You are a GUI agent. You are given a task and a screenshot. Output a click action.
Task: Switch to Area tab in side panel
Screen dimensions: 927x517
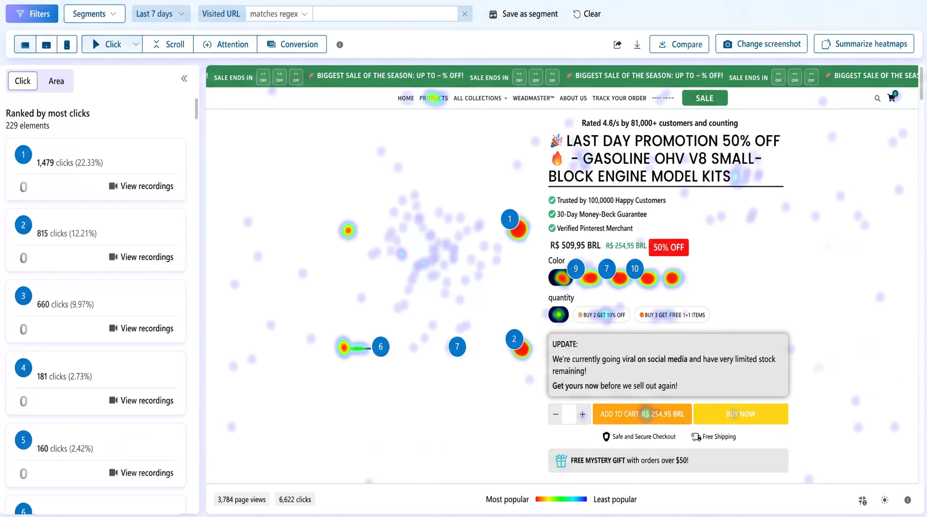(x=56, y=81)
